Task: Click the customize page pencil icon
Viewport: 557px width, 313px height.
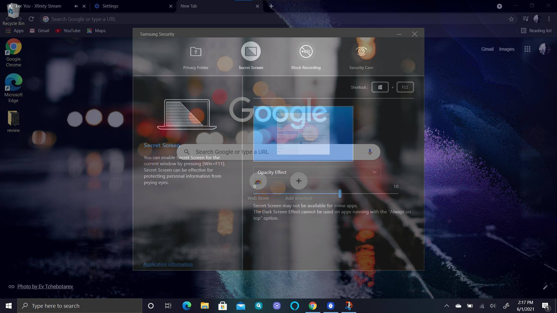Action: point(545,287)
